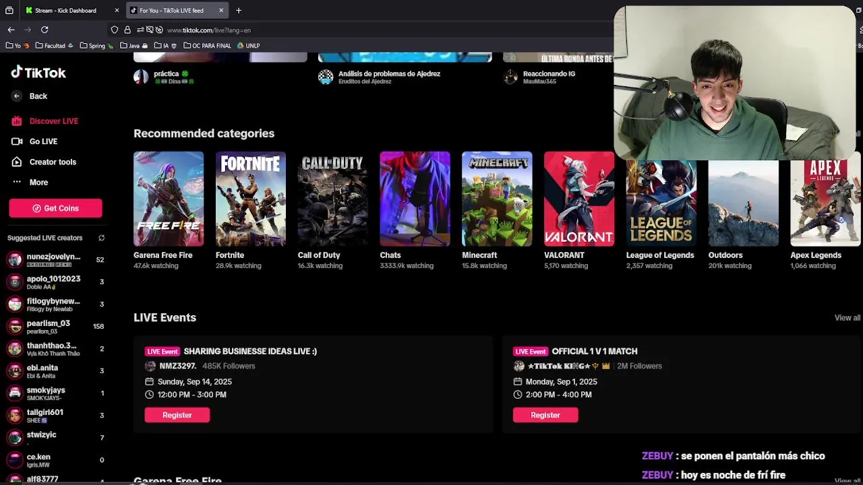The image size is (863, 485).
Task: Open Discover LIVE icon in sidebar
Action: tap(17, 121)
